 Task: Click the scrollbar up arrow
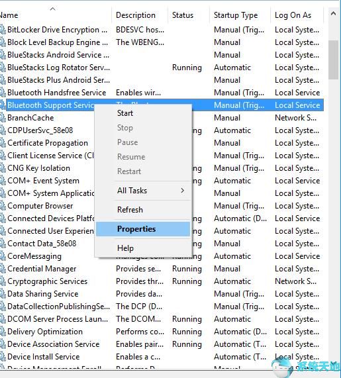(x=333, y=14)
